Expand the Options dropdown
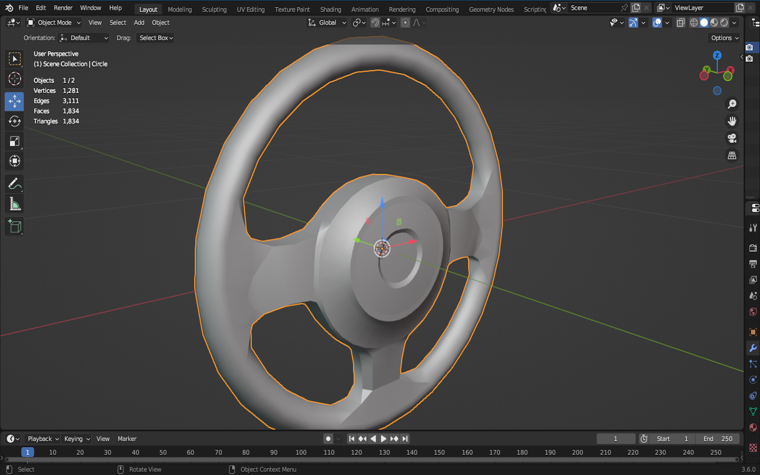Image resolution: width=760 pixels, height=475 pixels. click(725, 38)
